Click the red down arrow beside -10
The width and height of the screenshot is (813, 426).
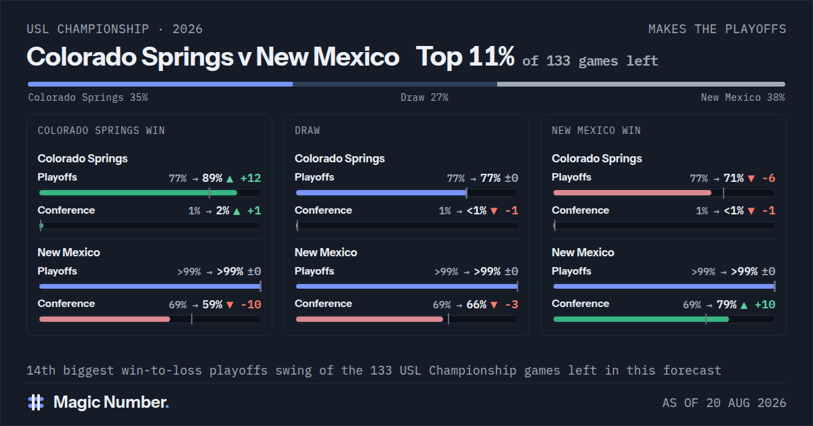coord(229,305)
